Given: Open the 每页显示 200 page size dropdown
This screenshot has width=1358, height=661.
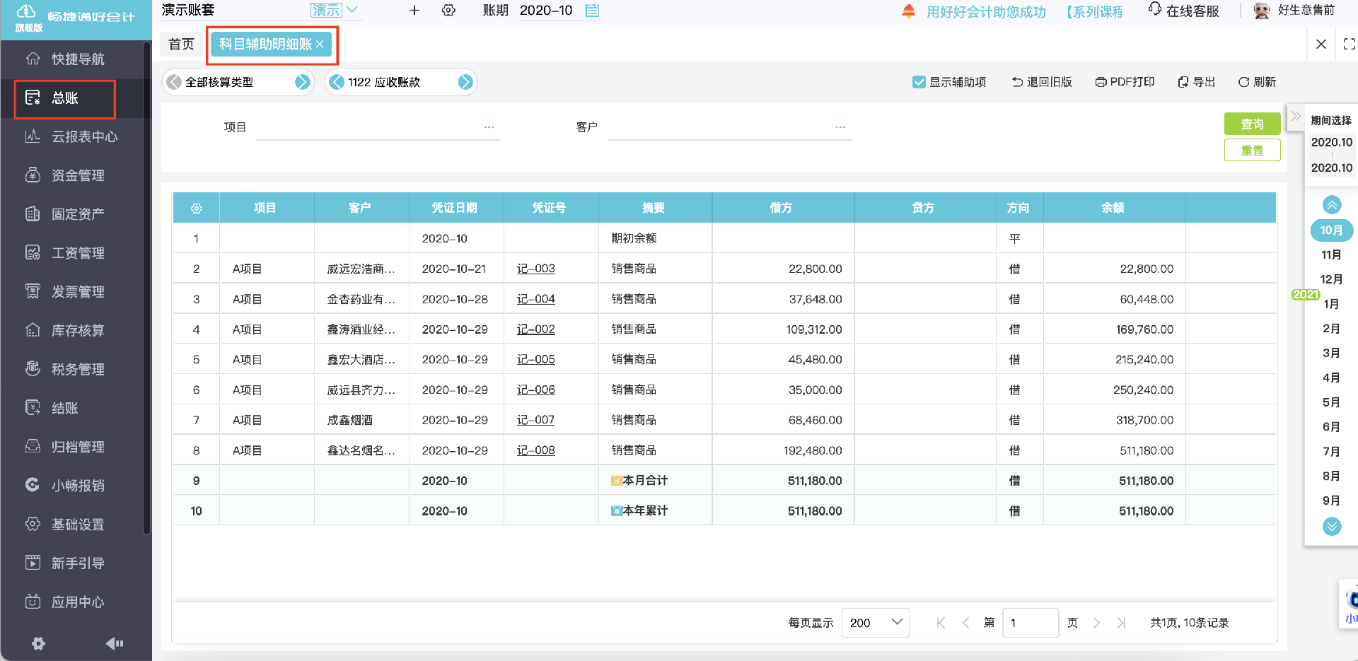Looking at the screenshot, I should tap(875, 622).
